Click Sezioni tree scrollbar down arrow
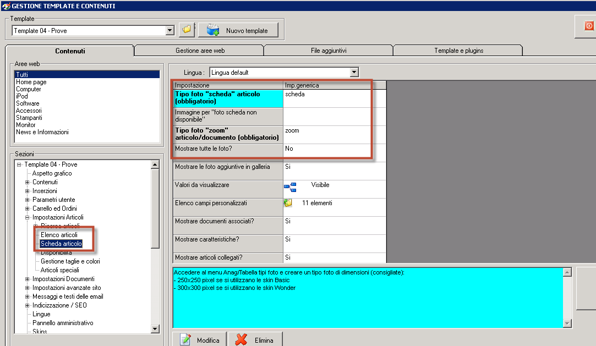This screenshot has width=596, height=346. 155,329
